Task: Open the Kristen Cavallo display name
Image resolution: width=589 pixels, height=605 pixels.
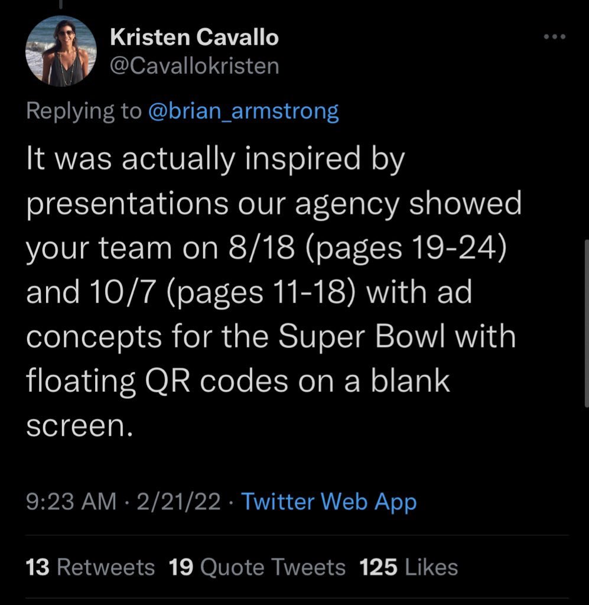Action: pos(194,38)
